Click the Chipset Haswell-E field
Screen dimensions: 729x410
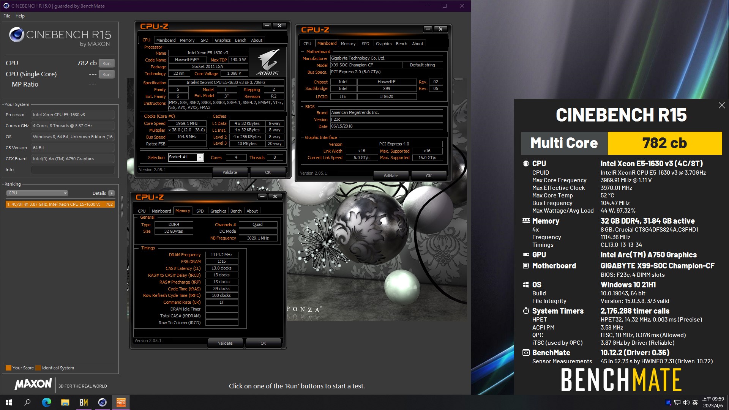tap(387, 82)
